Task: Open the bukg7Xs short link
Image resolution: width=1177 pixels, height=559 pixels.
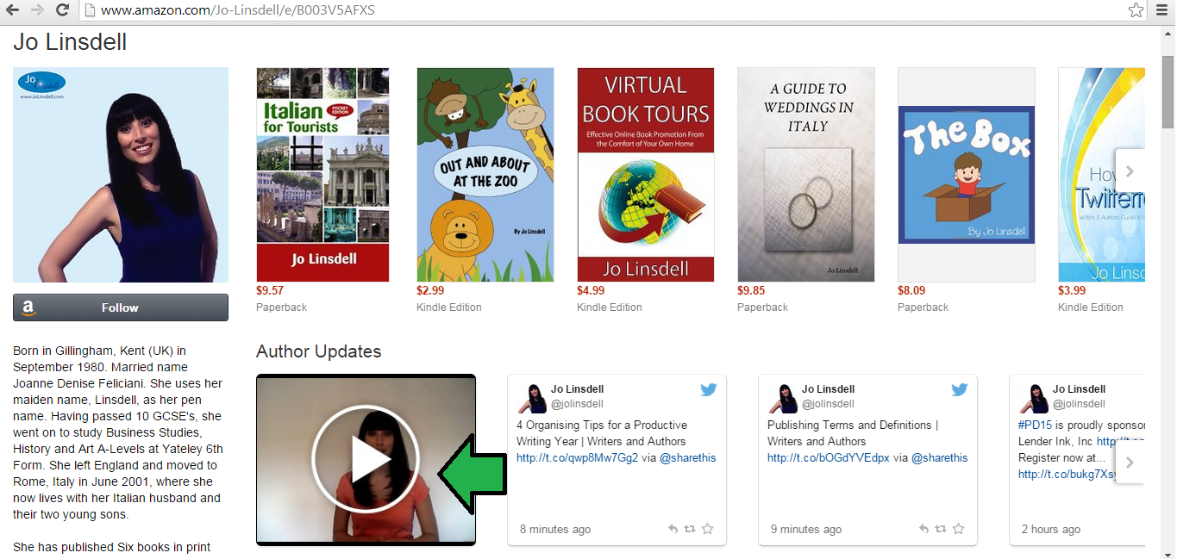Action: (1067, 475)
